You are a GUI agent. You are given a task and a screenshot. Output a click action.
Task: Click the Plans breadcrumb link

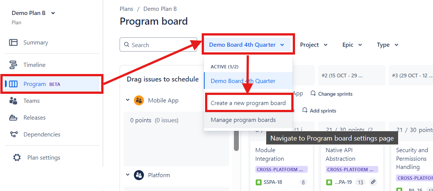126,9
